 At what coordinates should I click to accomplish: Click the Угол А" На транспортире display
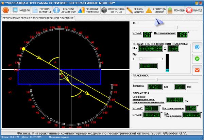point(191,109)
